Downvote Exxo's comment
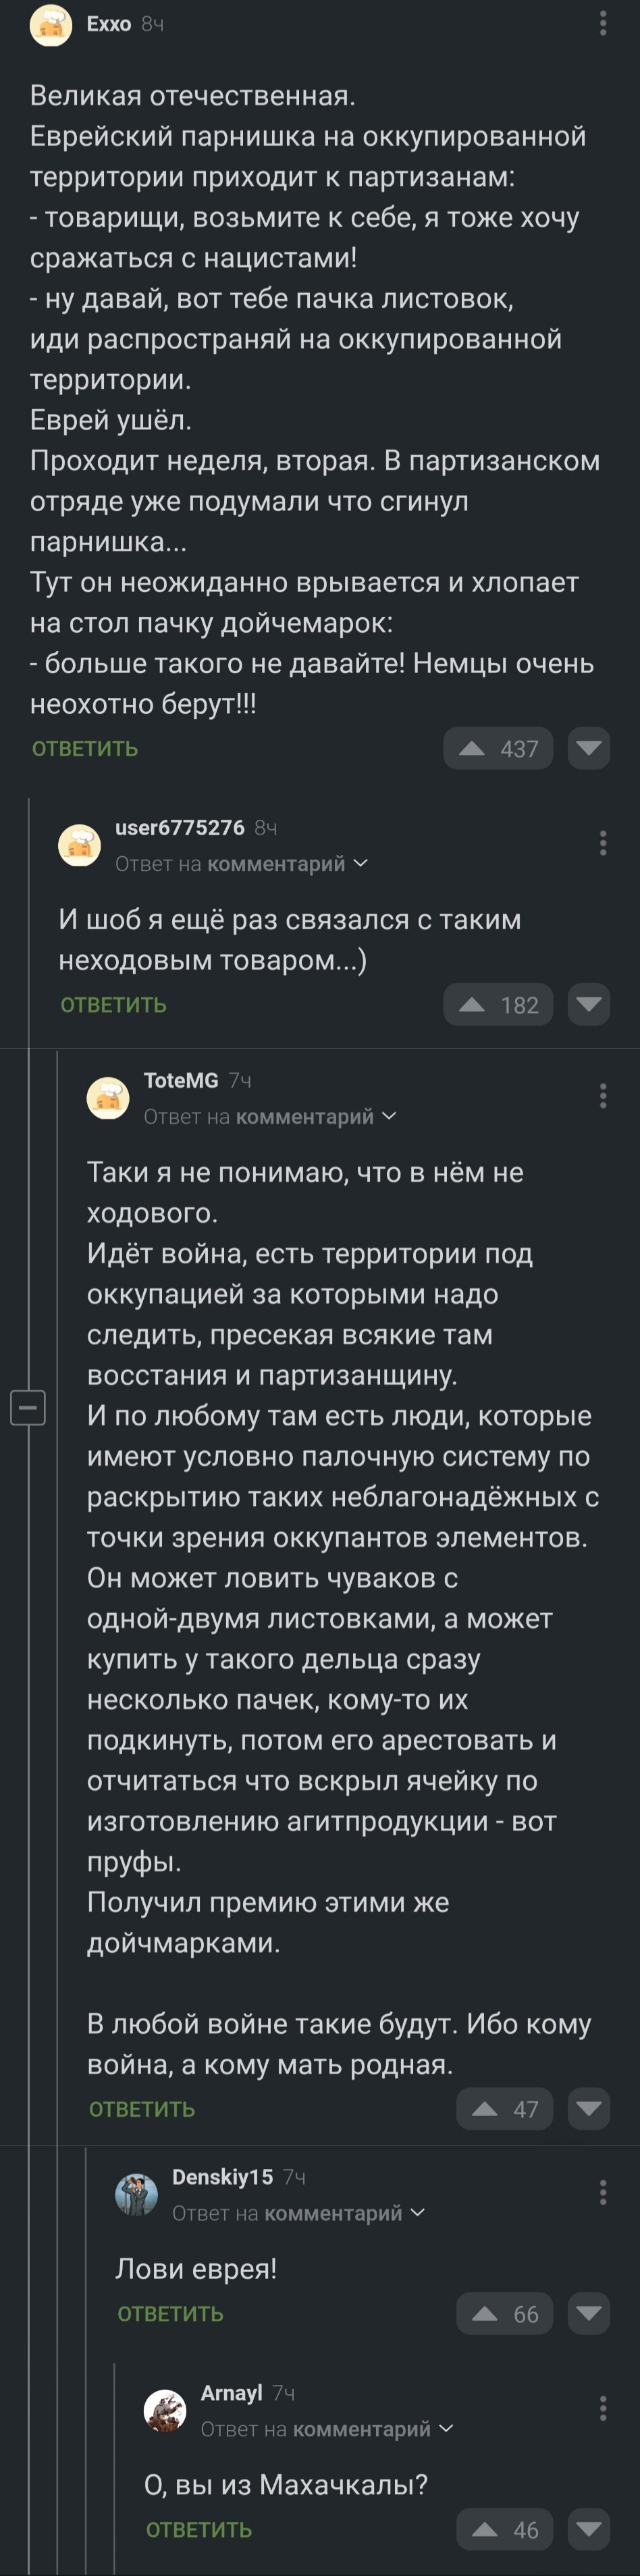Image resolution: width=640 pixels, height=2576 pixels. pyautogui.click(x=589, y=748)
